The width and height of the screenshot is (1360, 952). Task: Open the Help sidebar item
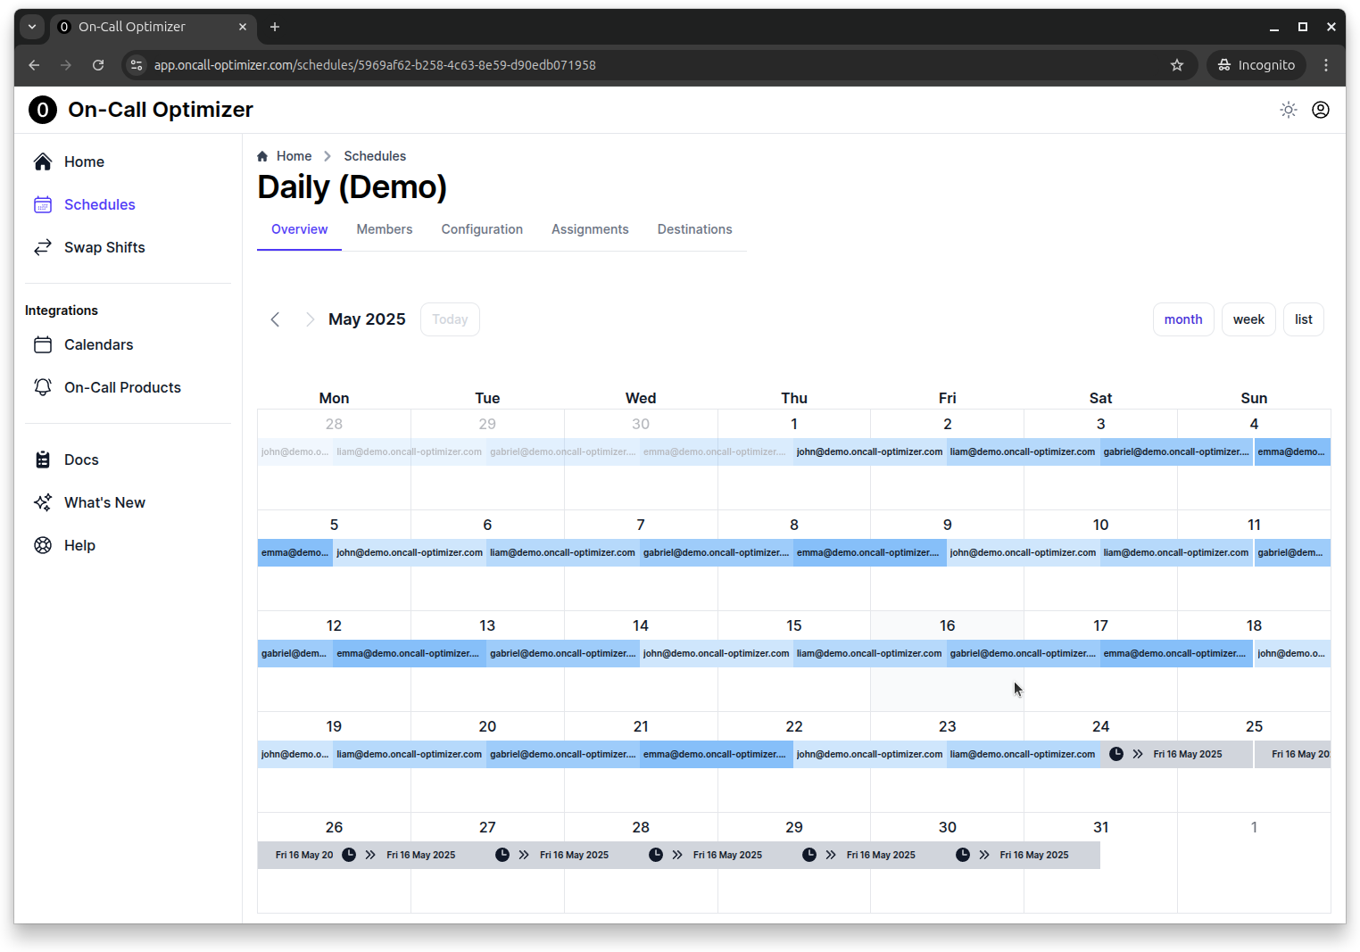pyautogui.click(x=79, y=545)
